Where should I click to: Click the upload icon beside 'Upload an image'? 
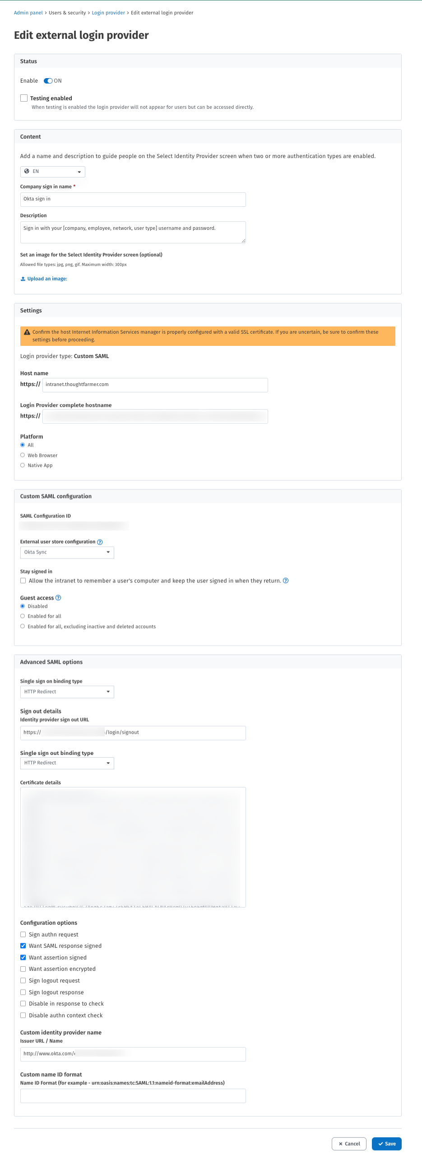23,279
